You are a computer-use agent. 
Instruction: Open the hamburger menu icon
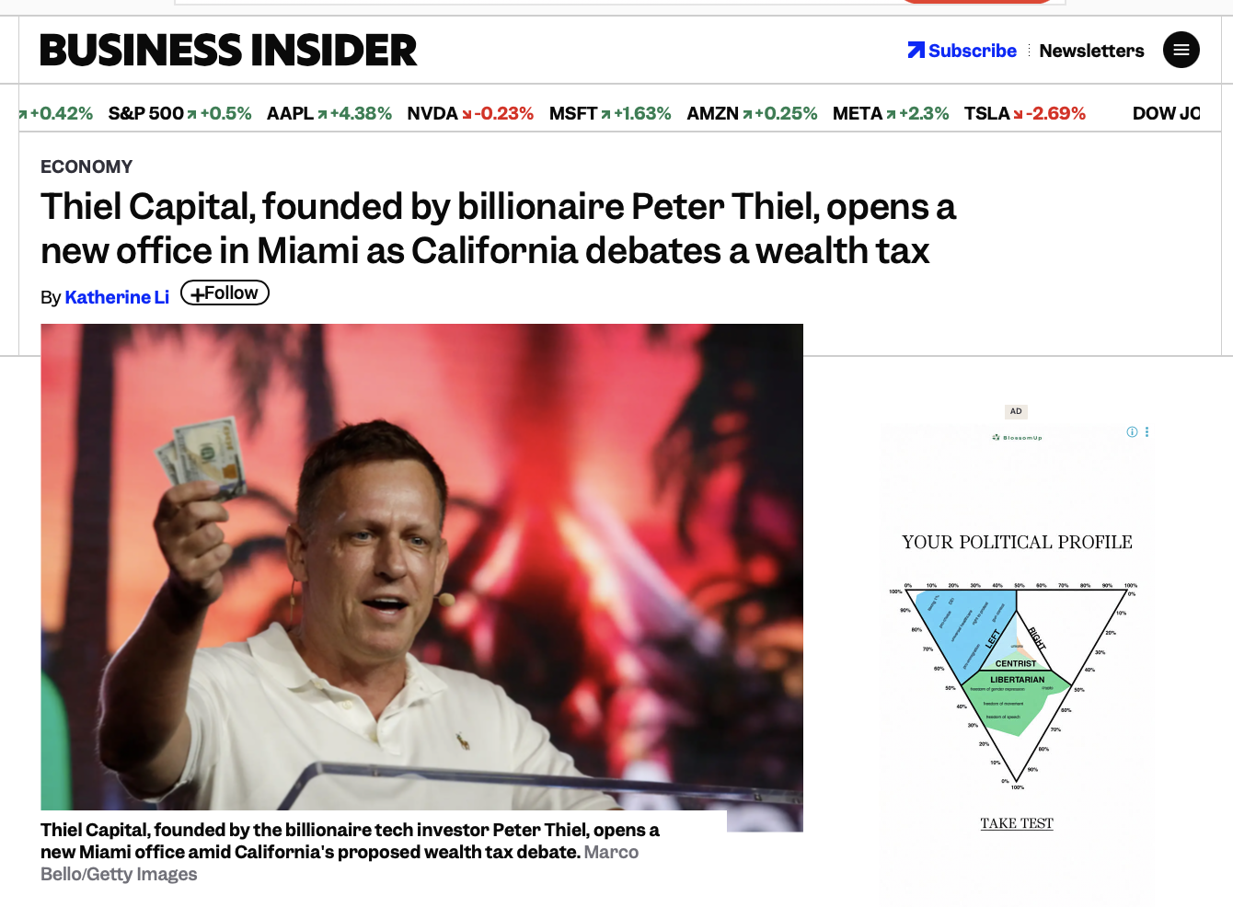click(1181, 50)
